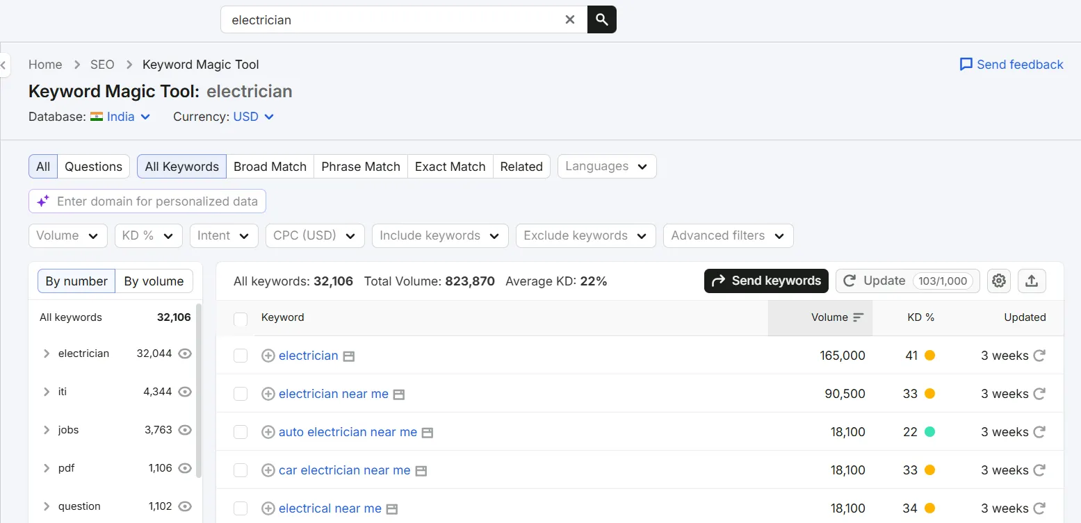Image resolution: width=1081 pixels, height=523 pixels.
Task: Switch sidebar grouping to By volume
Action: (154, 281)
